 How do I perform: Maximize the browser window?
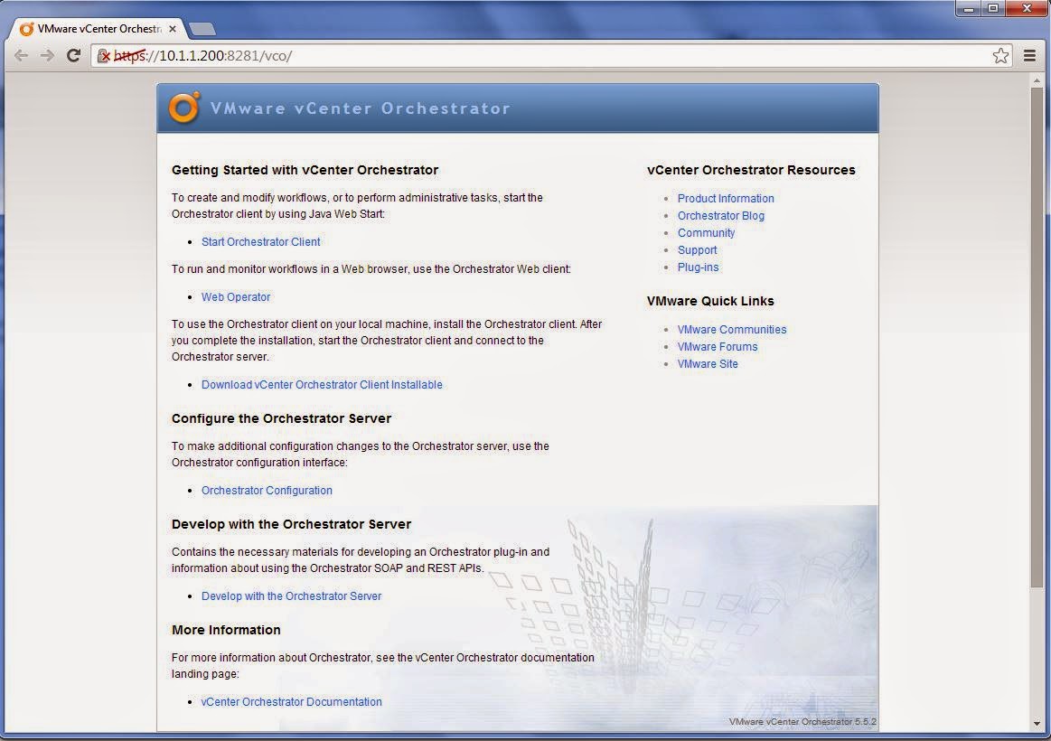tap(993, 9)
